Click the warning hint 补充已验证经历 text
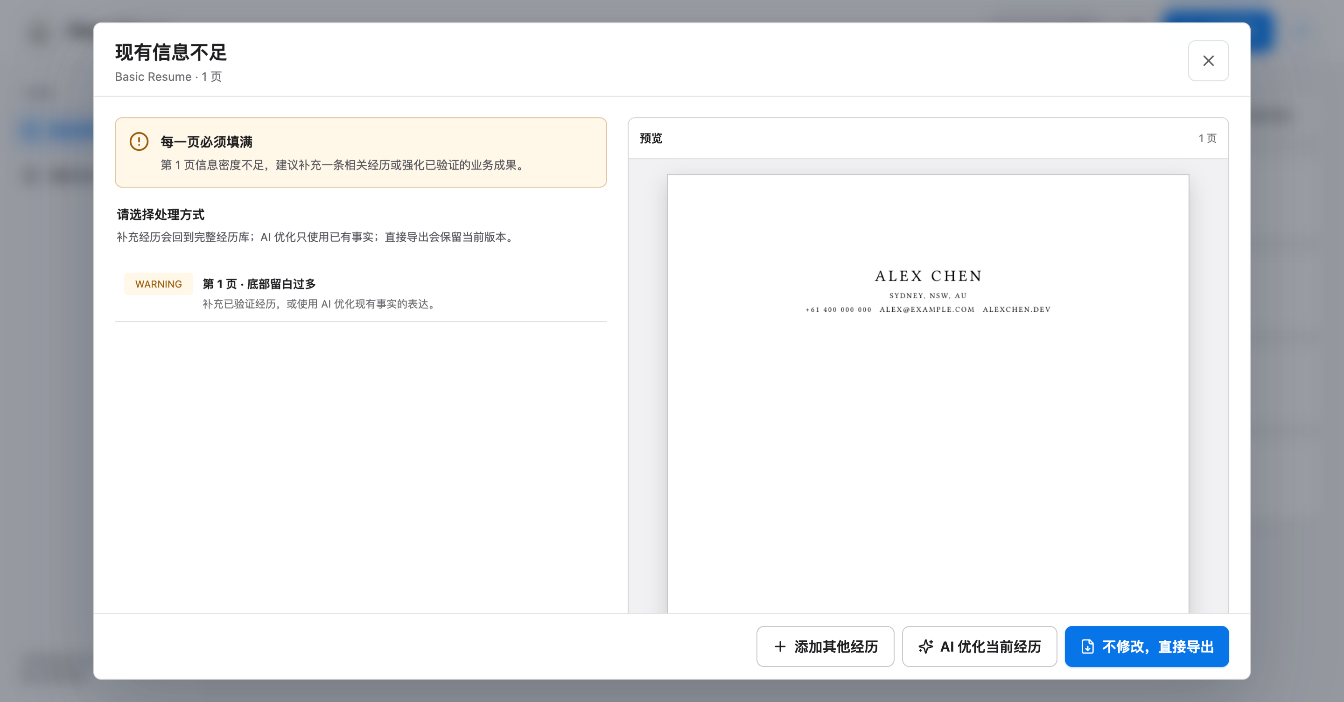Screen dimensions: 1344x702 click(320, 304)
